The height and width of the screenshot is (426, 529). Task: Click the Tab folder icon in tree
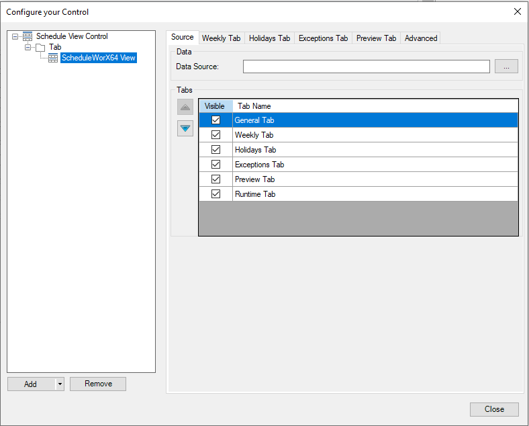[40, 47]
